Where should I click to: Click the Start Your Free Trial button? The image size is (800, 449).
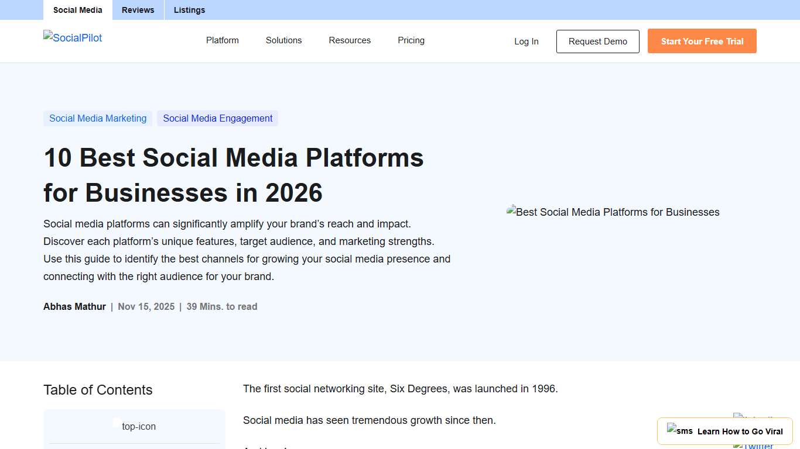(x=702, y=41)
